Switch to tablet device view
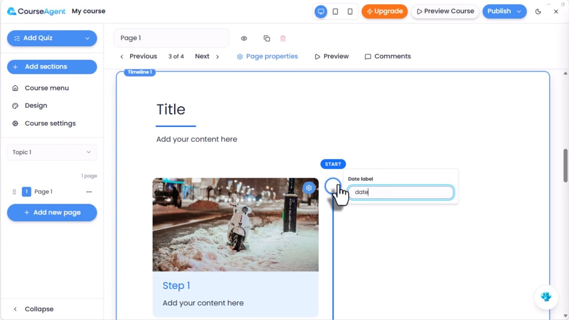The image size is (569, 320). [336, 12]
